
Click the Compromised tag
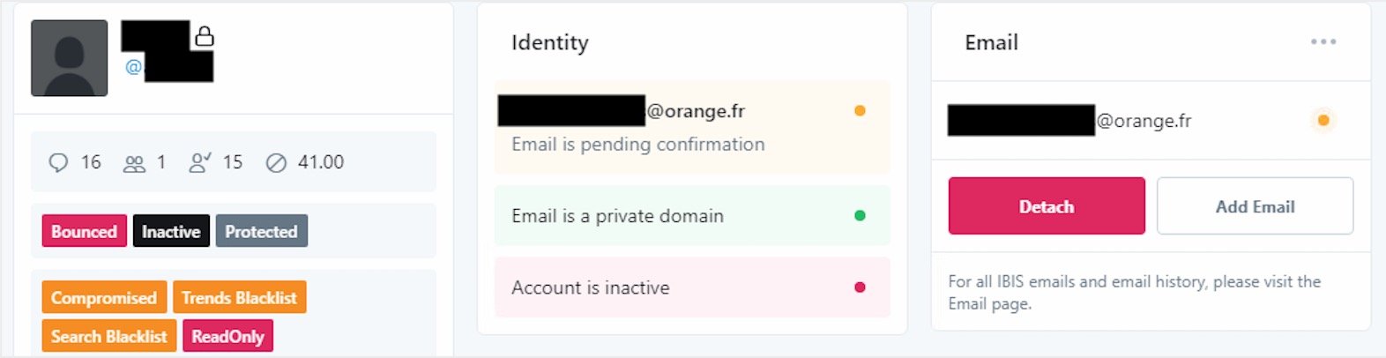(x=103, y=298)
